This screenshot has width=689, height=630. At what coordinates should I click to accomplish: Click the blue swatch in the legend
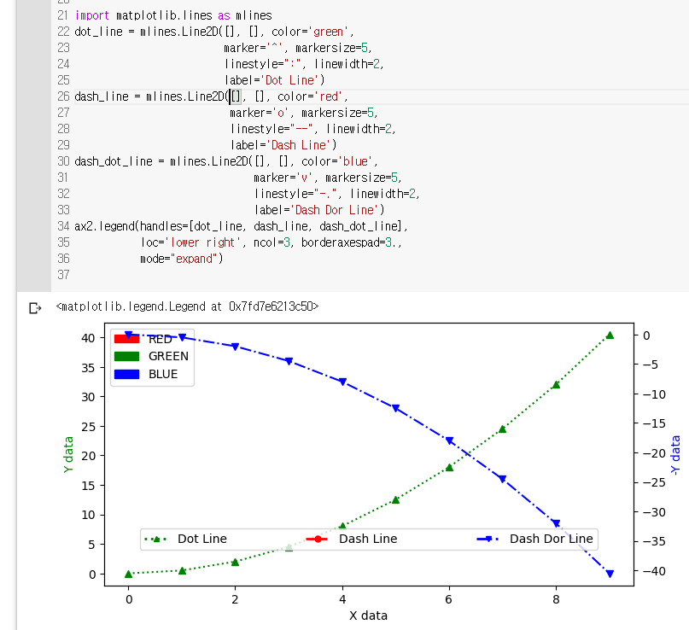(126, 374)
